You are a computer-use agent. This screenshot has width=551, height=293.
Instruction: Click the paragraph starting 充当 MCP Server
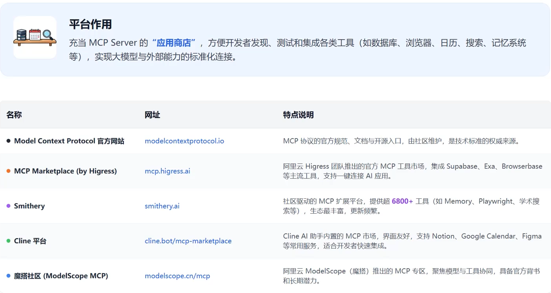coord(298,50)
